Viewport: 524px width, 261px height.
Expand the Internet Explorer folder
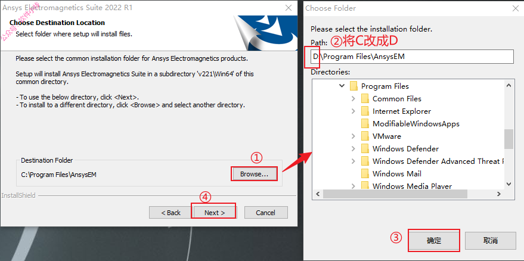click(354, 111)
